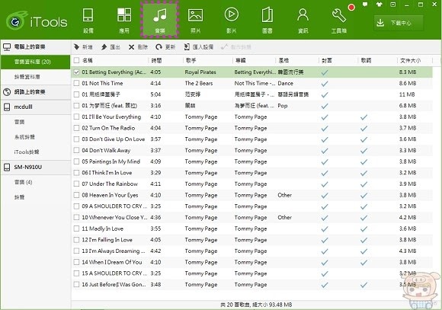Select 網路上的音樂 in the sidebar
Viewport: 442px width, 310px height.
[35, 92]
